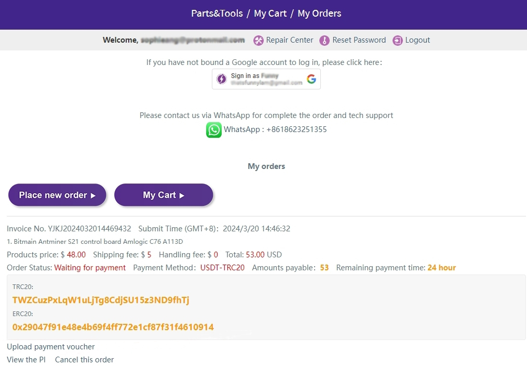527x366 pixels.
Task: Go to My Cart in top navigation
Action: coord(270,14)
